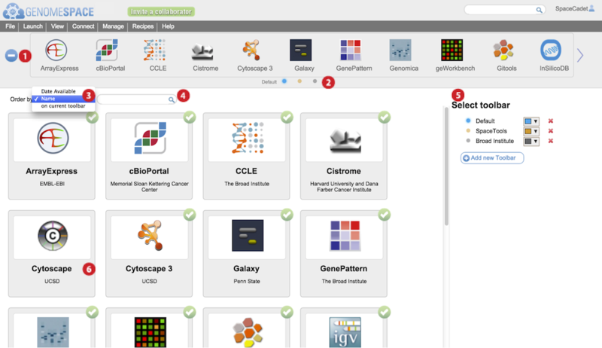
Task: Click the magnifier in the tool filter box
Action: click(x=172, y=100)
